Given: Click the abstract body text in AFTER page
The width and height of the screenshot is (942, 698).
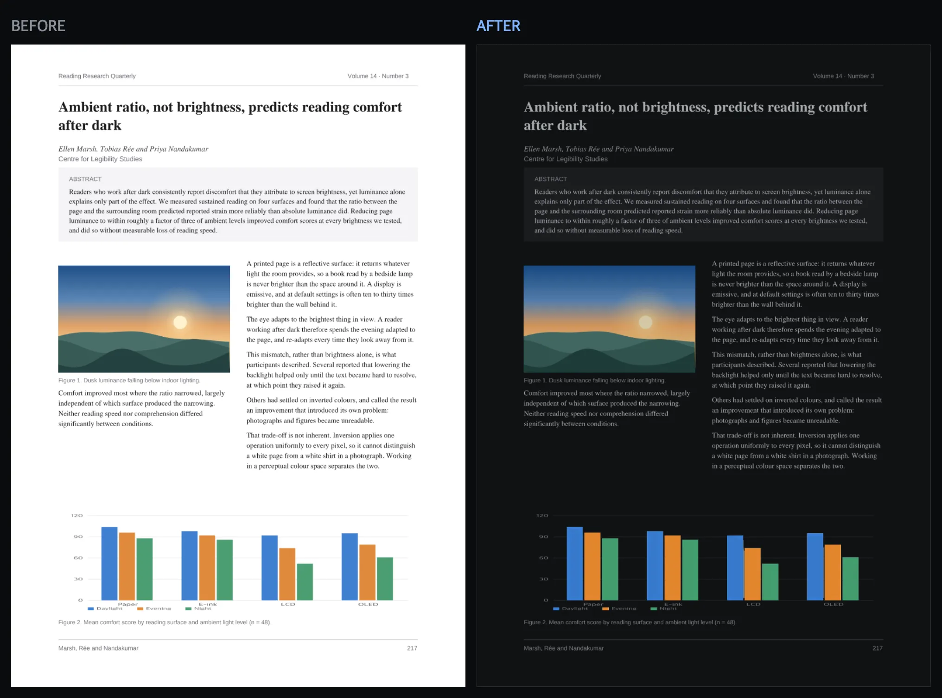Looking at the screenshot, I should 703,211.
